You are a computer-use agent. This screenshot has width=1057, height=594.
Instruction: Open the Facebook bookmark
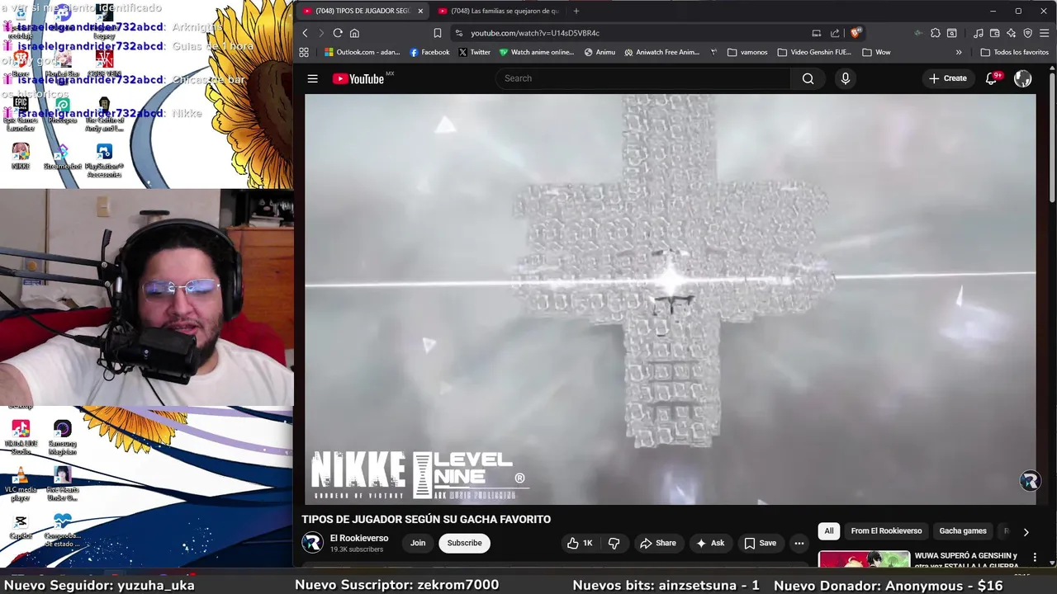[x=429, y=52]
